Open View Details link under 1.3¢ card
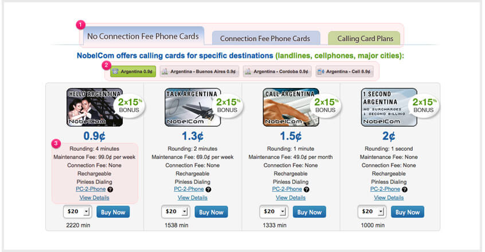Screen dimensions: 485x252 tap(193, 198)
